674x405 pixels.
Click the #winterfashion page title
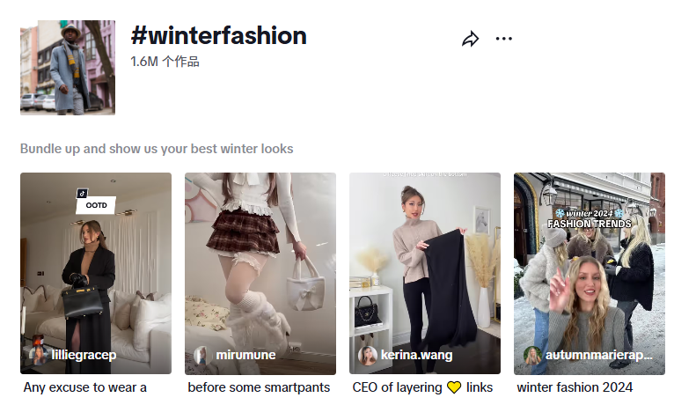[218, 36]
